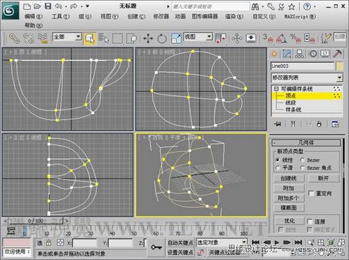This screenshot has width=349, height=260.
Task: Click the 断开 button
Action: (x=323, y=178)
